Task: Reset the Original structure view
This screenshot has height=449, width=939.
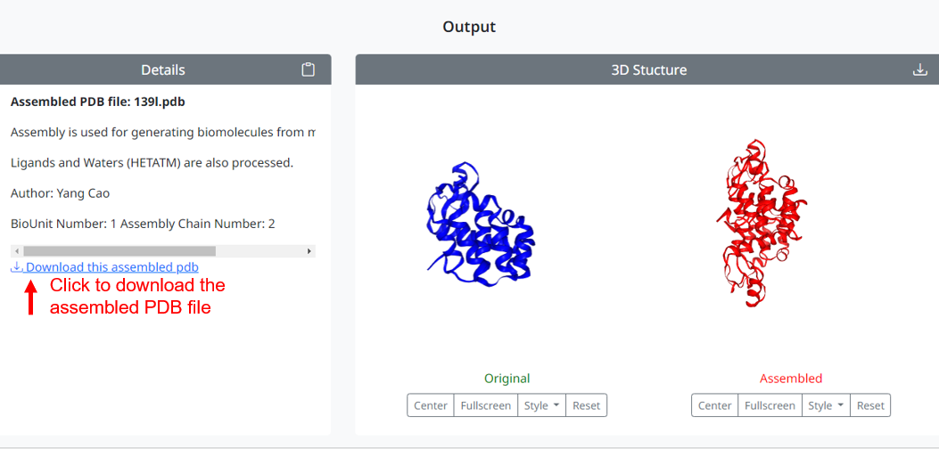Action: tap(586, 405)
